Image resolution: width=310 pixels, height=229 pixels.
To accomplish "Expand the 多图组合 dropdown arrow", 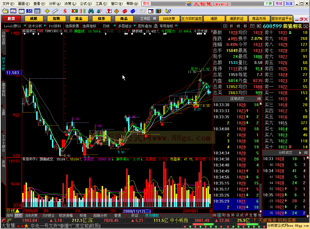I will click(135, 26).
